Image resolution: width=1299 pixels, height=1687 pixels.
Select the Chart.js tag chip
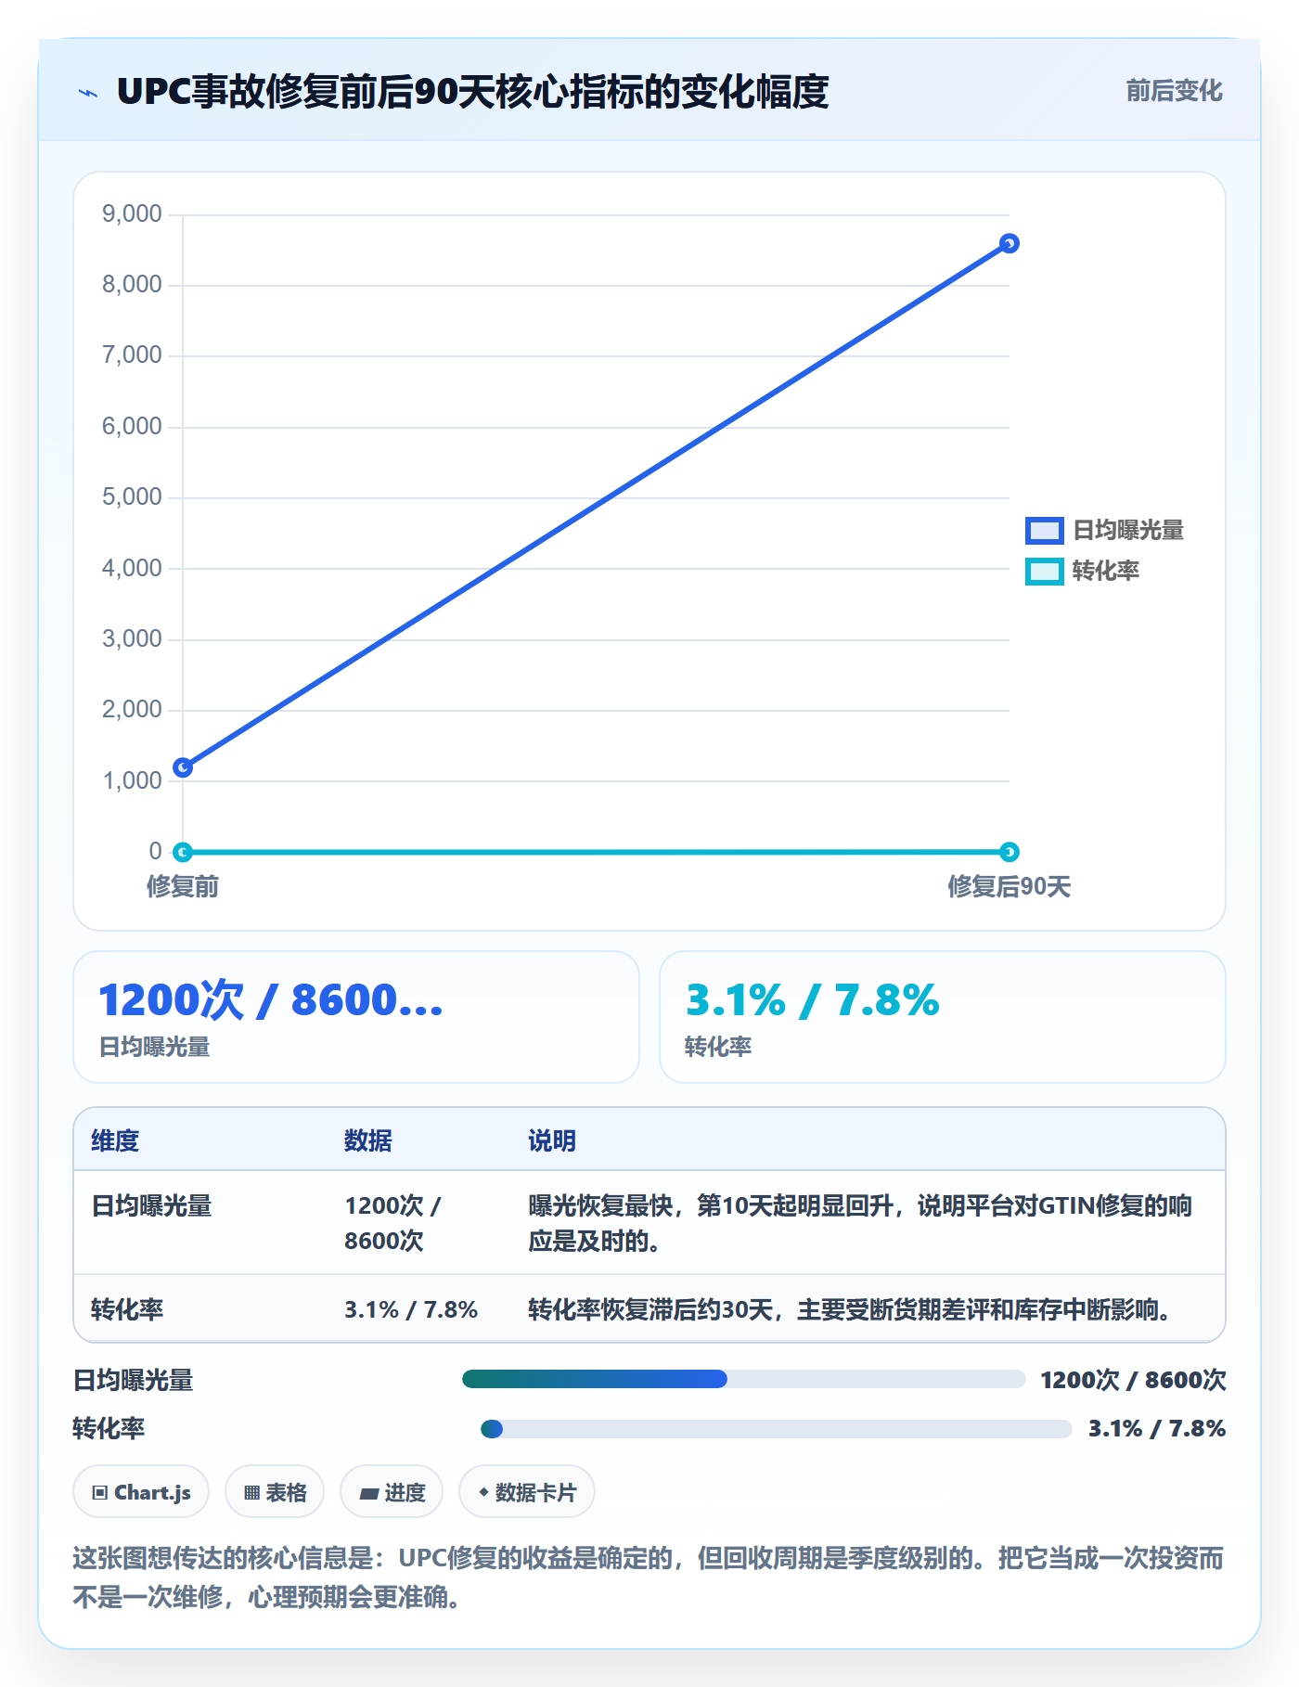tap(141, 1492)
